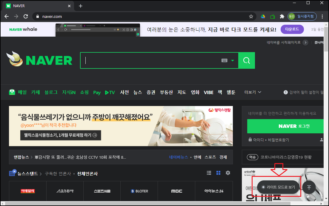Image resolution: width=329 pixels, height=206 pixels.
Task: Open 네이버뉴스 link
Action: click(179, 157)
